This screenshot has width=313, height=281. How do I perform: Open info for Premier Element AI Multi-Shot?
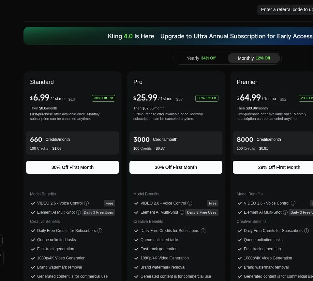285,212
